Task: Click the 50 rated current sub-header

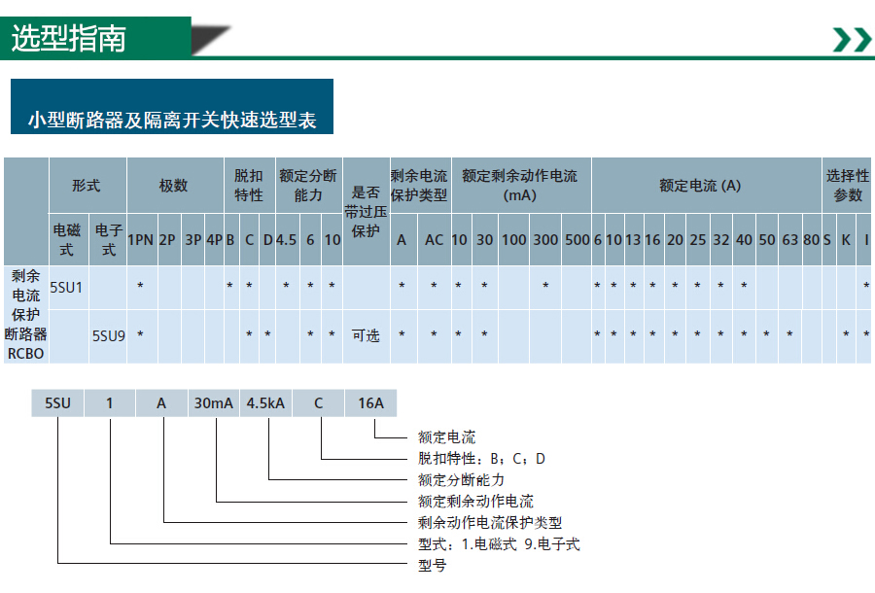Action: point(767,239)
